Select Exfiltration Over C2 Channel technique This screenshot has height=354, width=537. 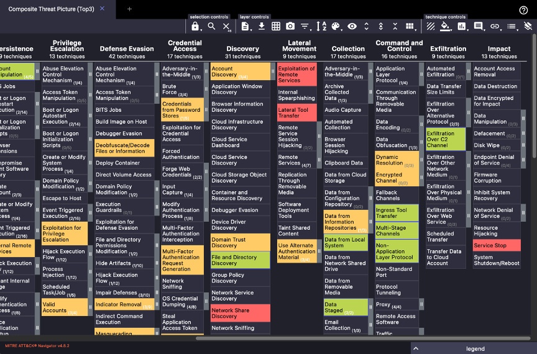[x=446, y=139]
